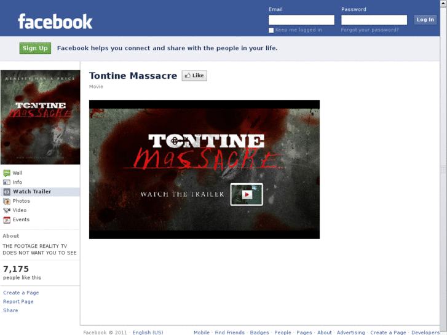Click the Facebook logo
447x335 pixels.
(x=55, y=22)
